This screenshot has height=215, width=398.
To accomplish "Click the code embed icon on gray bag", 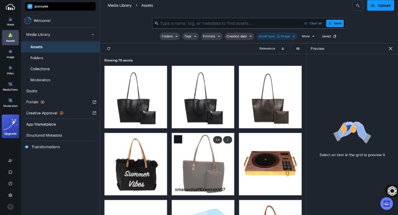I will pyautogui.click(x=218, y=139).
